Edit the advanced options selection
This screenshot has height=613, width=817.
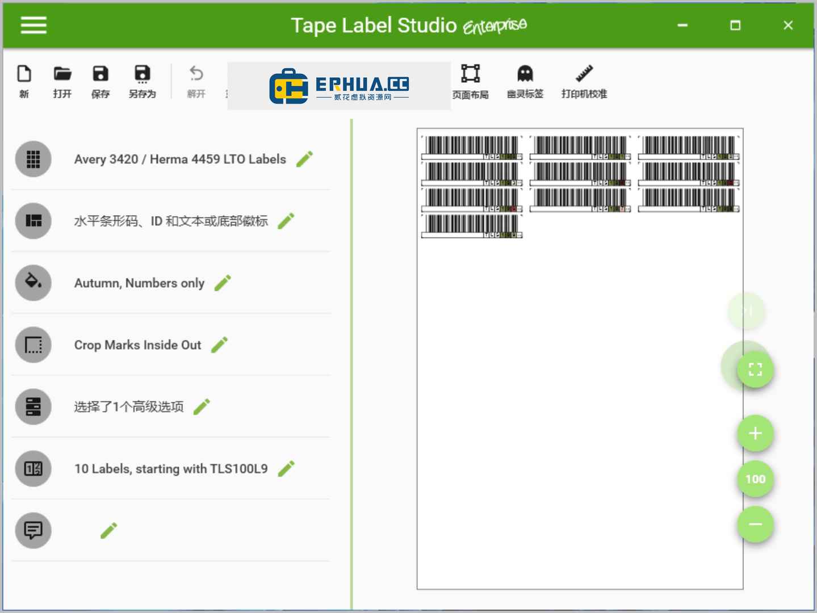[x=202, y=406]
